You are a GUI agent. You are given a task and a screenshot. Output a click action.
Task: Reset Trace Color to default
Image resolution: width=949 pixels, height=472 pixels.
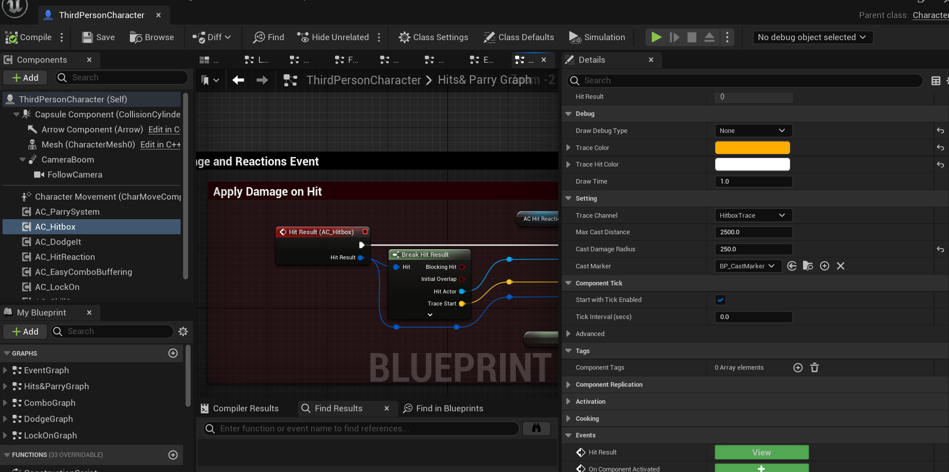(940, 147)
